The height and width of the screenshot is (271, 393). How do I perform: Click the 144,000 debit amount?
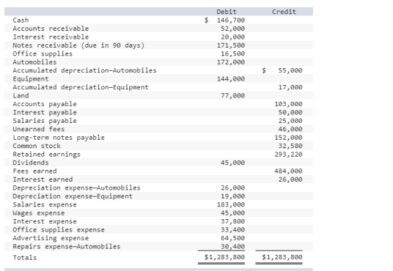[x=231, y=79]
